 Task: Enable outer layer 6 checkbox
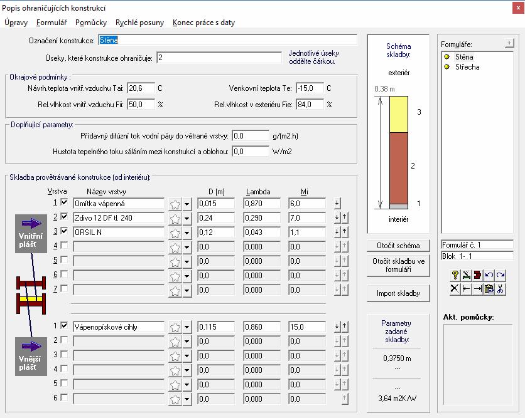click(x=64, y=397)
